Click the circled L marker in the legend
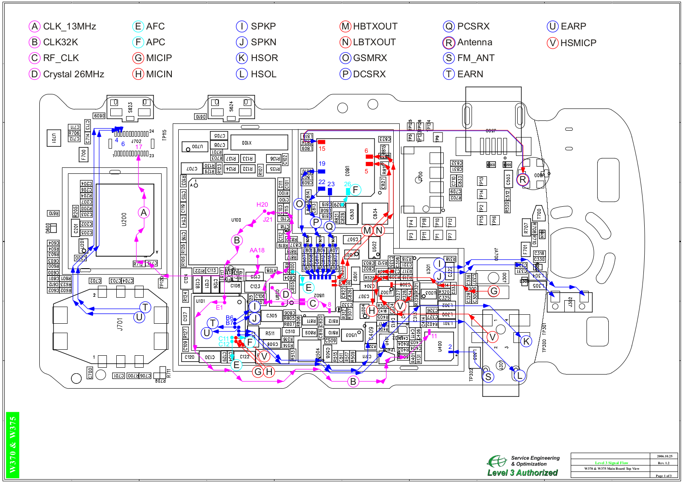Image resolution: width=684 pixels, height=483 pixels. [x=242, y=74]
